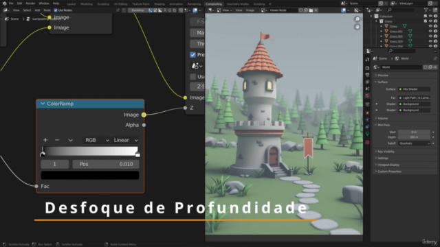Click the Scene name field in the top bar

pyautogui.click(x=363, y=3)
